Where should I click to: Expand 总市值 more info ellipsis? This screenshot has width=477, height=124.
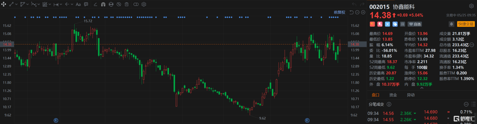click(471, 45)
